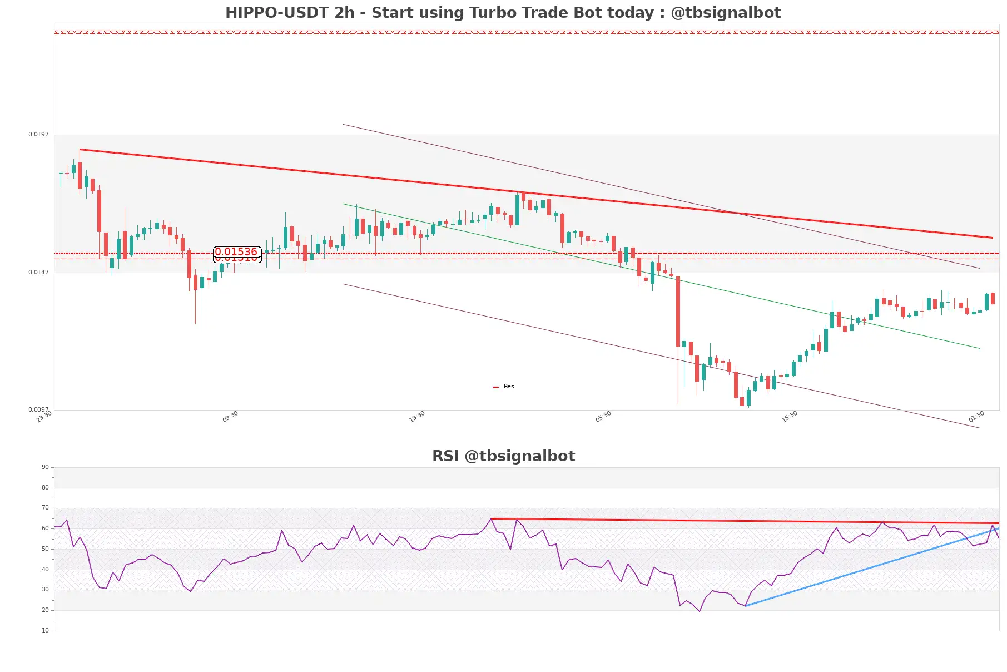
Task: Click the RSI 70 axis label
Action: (x=45, y=508)
